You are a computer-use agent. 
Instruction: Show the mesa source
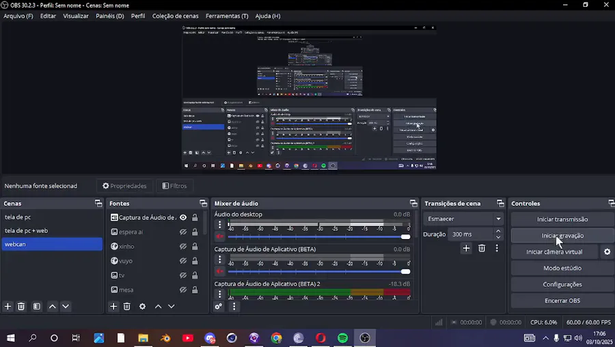click(x=183, y=290)
